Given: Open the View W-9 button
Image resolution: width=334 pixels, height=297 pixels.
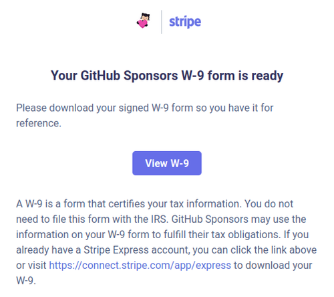Looking at the screenshot, I should 167,163.
